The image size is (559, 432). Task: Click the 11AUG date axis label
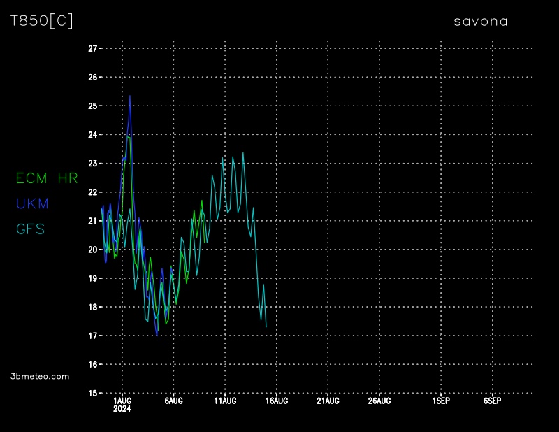pyautogui.click(x=225, y=401)
